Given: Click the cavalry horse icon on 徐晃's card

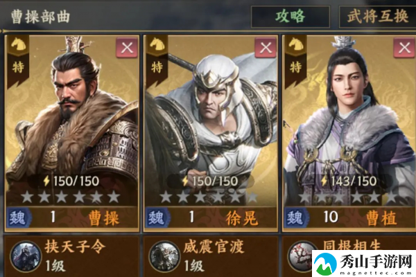Looking at the screenshot, I should (x=157, y=44).
